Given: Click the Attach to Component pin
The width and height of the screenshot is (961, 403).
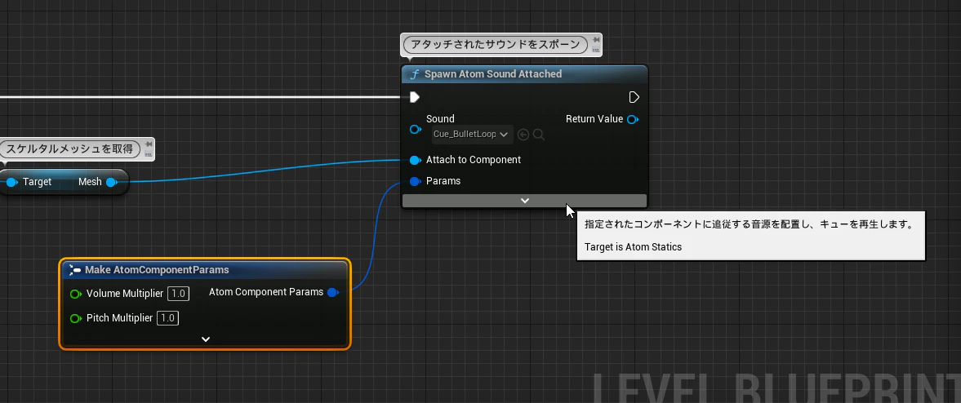Looking at the screenshot, I should (x=416, y=160).
